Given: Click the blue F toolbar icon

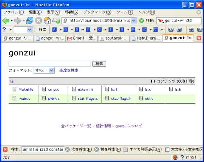Looking at the screenshot, I should tap(88, 30).
